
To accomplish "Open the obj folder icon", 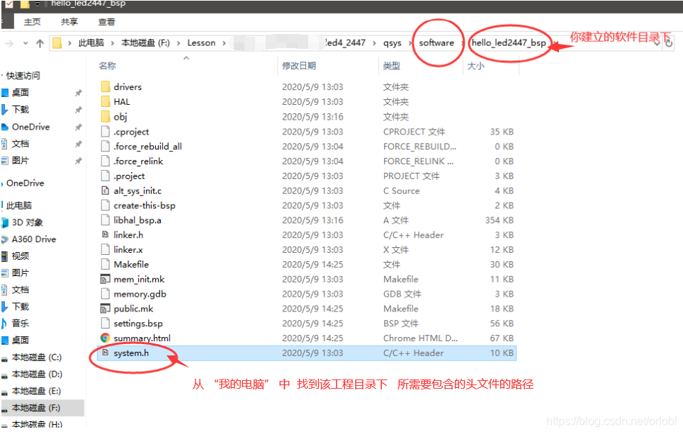I will pos(105,116).
